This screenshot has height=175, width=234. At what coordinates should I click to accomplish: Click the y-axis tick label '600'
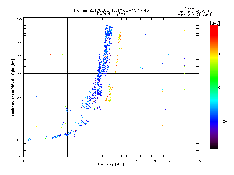click(x=19, y=31)
